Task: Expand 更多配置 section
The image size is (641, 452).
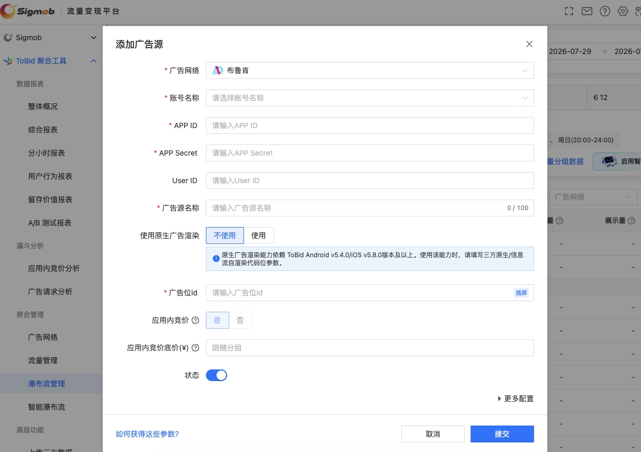Action: click(516, 399)
